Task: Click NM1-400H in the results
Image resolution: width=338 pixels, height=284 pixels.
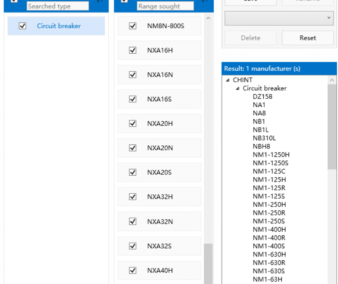Action: click(269, 230)
